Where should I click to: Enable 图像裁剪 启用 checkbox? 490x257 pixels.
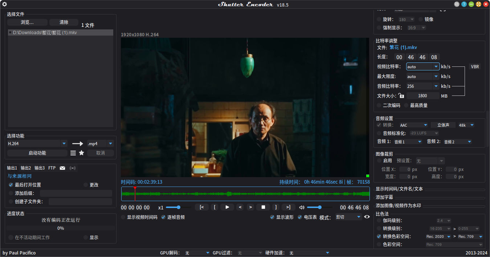pos(379,160)
